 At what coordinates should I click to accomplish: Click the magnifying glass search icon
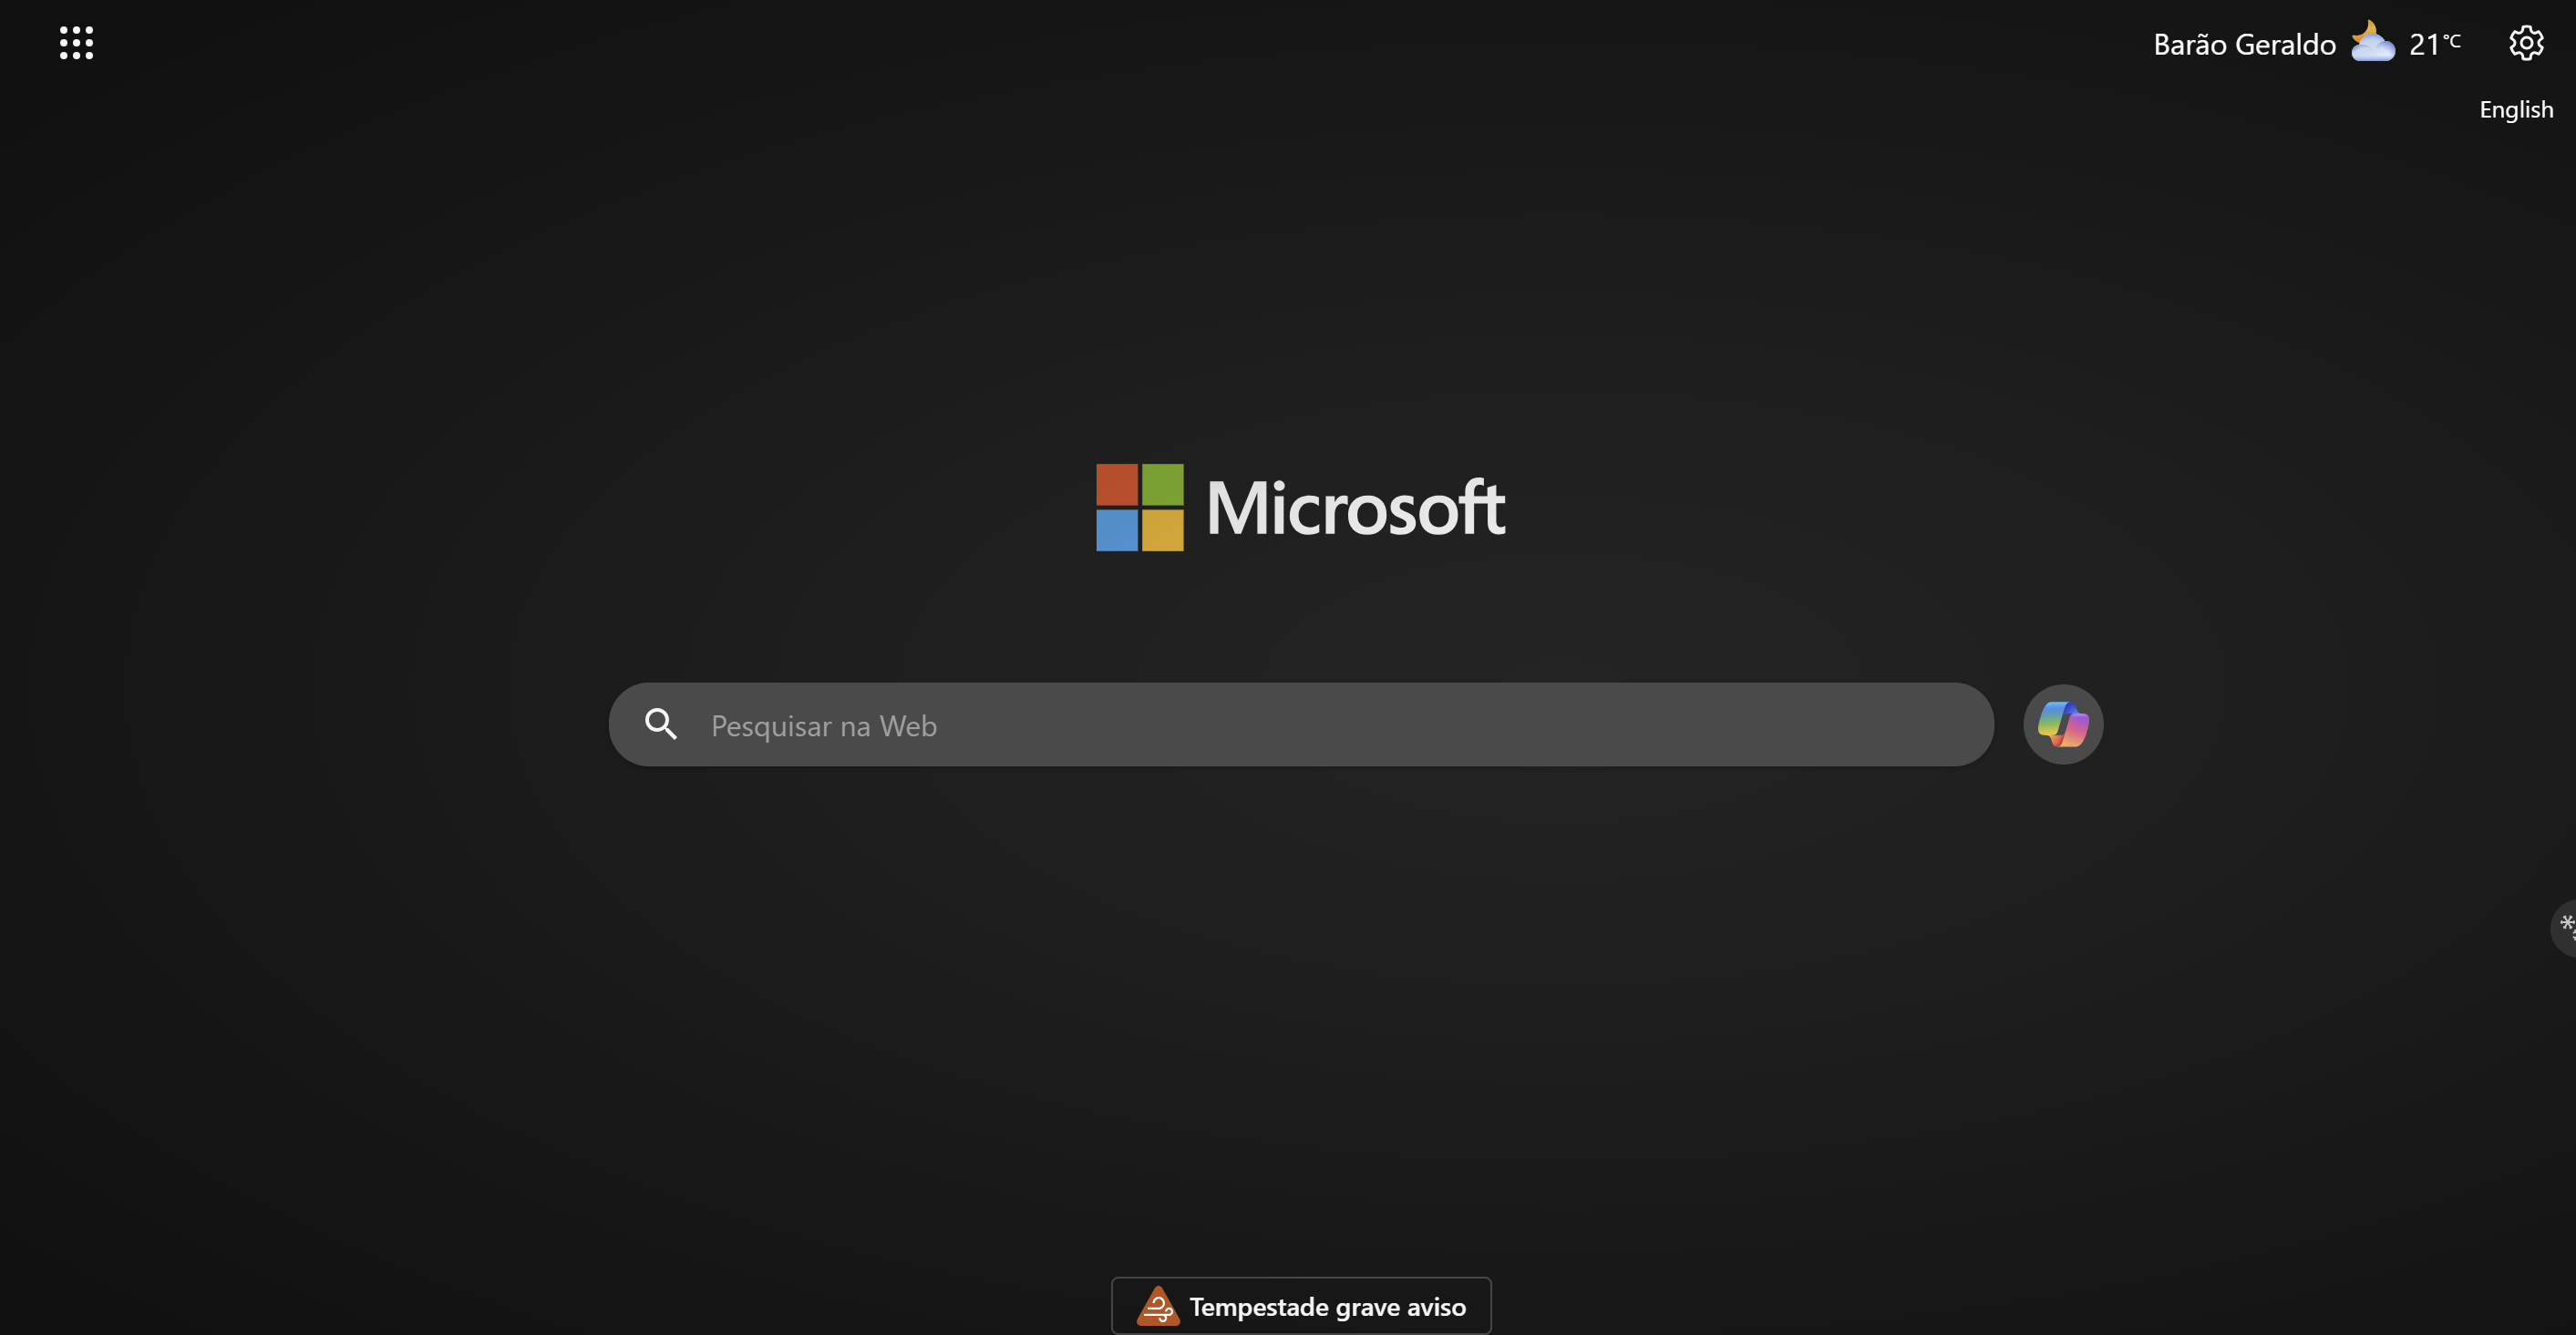tap(660, 724)
